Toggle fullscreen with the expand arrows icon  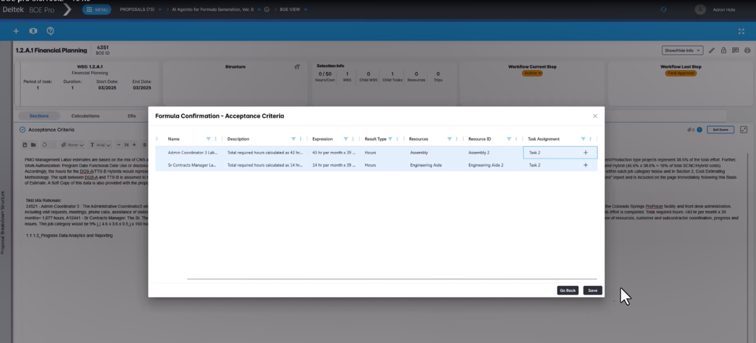pos(741,31)
